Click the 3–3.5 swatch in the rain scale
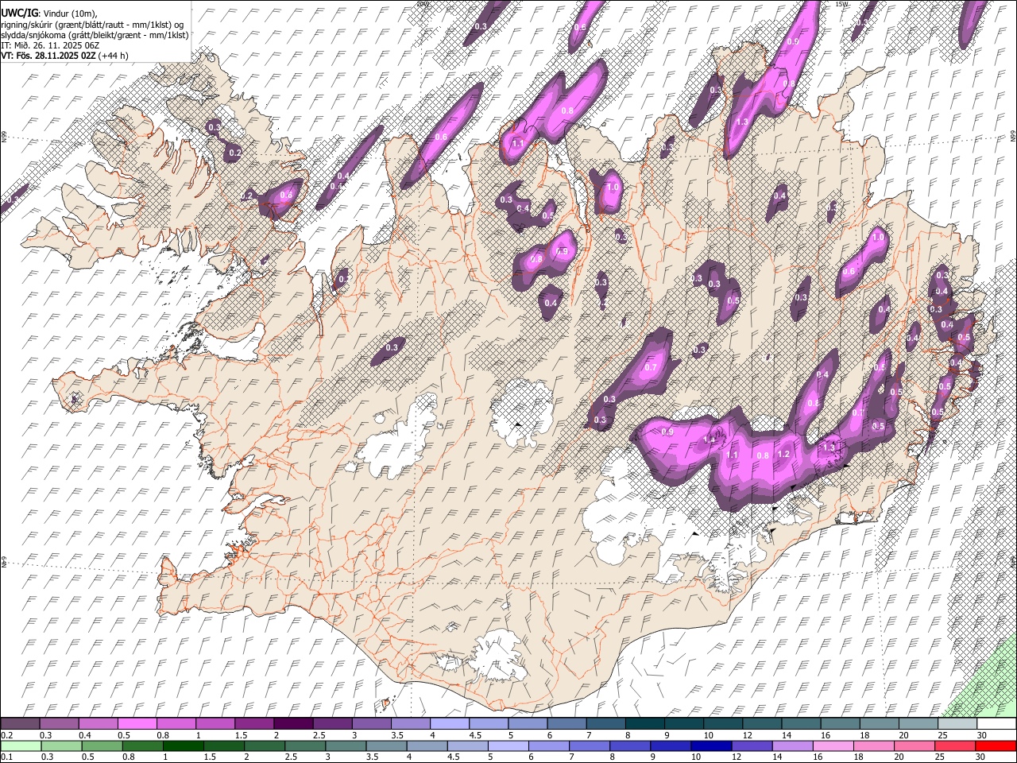The width and height of the screenshot is (1017, 763). coord(347,746)
